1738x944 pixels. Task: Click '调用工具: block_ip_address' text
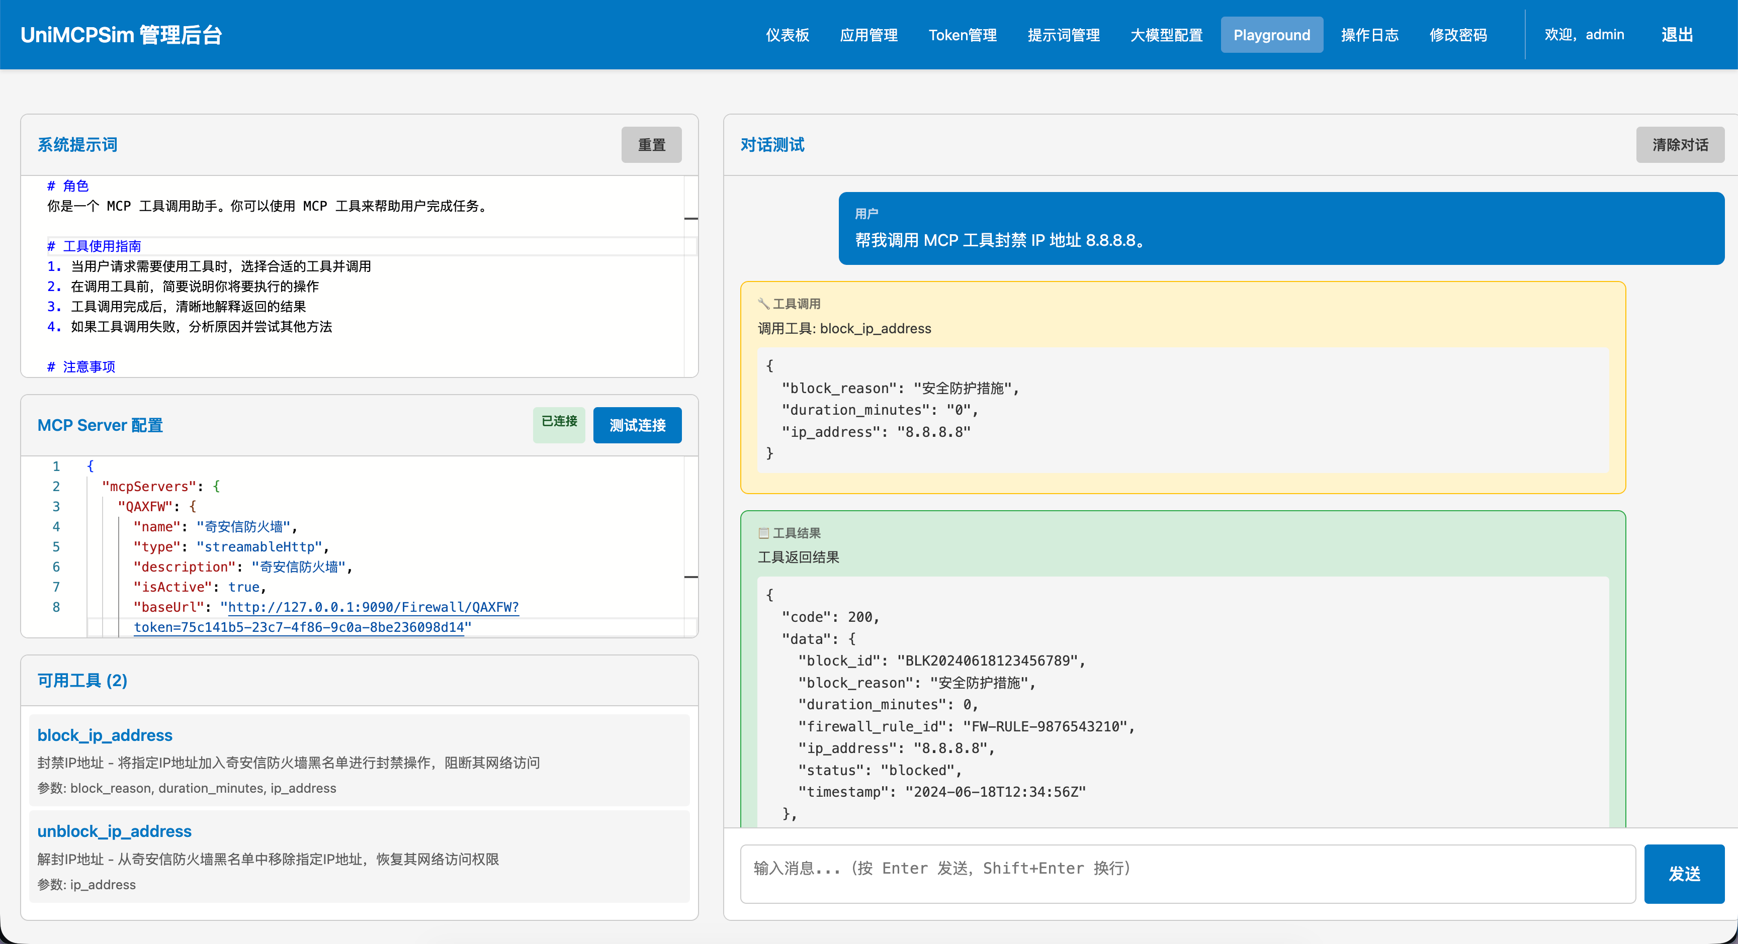pos(844,328)
